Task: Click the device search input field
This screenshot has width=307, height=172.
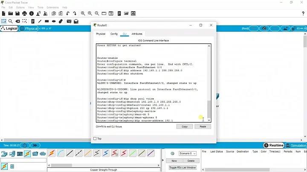Action: [x=23, y=160]
